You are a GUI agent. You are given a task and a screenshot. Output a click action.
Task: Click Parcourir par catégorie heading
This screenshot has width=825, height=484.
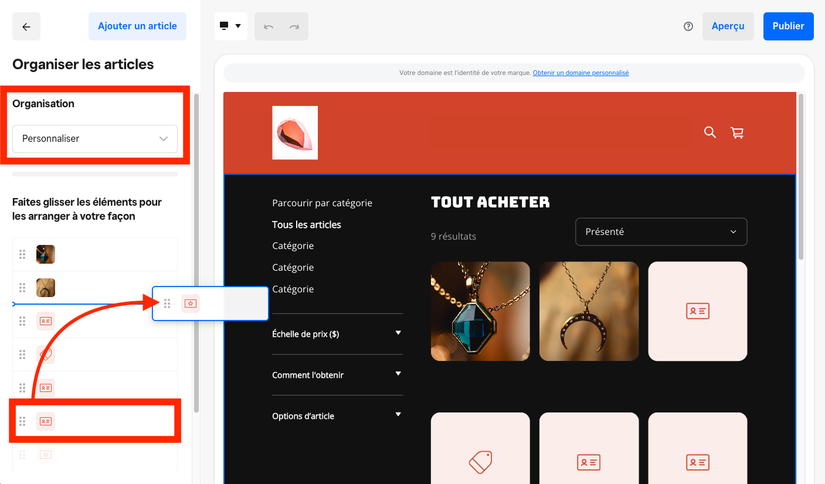[322, 203]
